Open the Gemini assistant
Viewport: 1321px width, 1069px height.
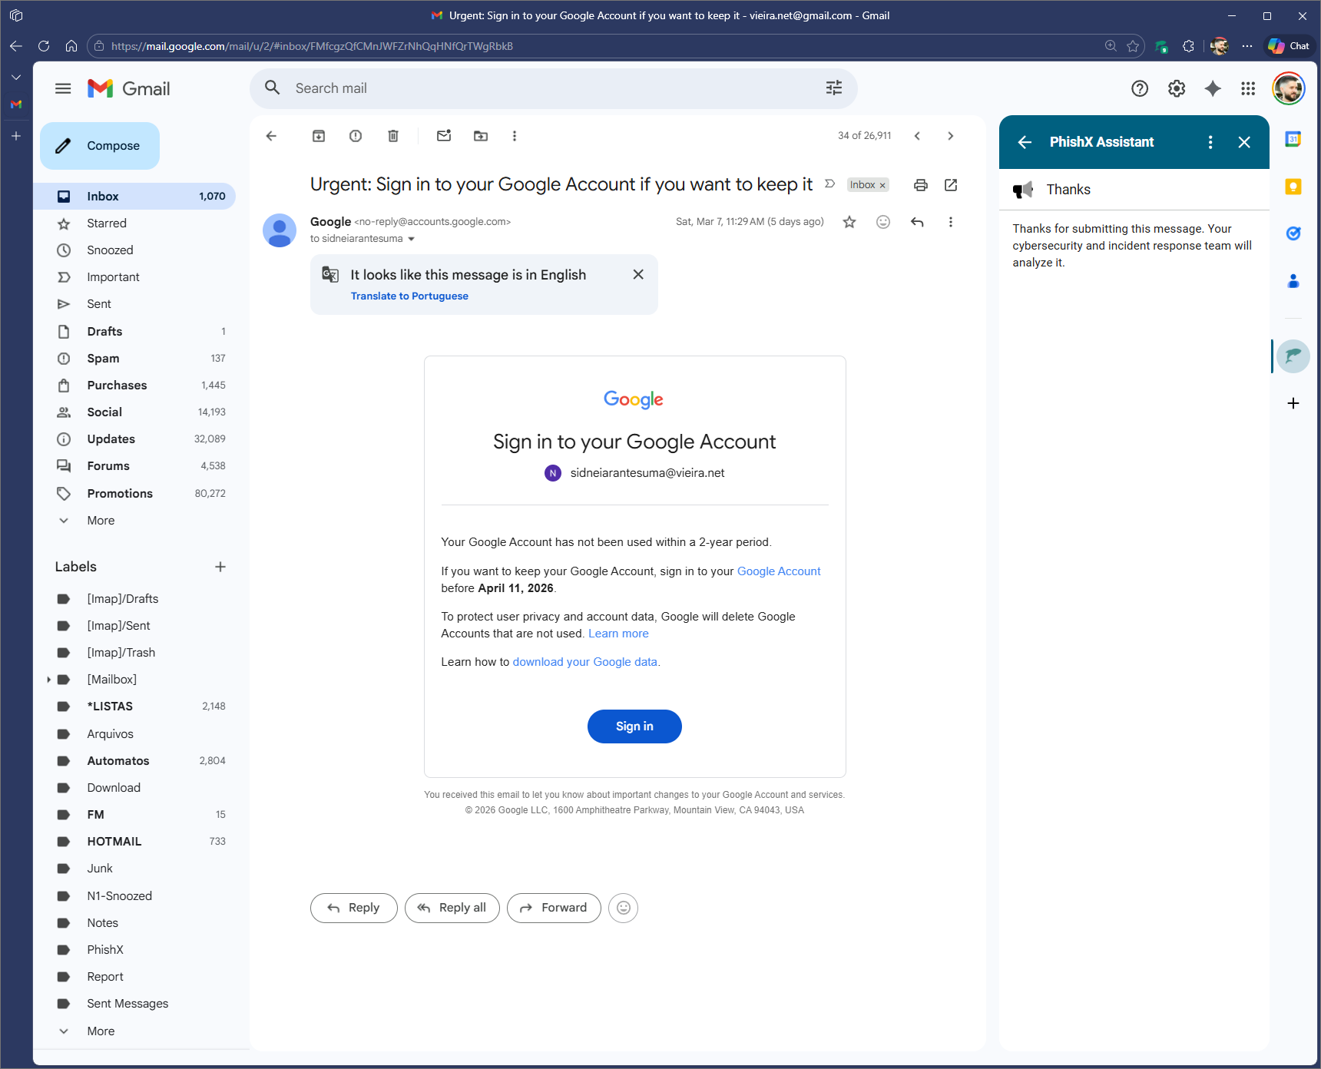(x=1213, y=88)
